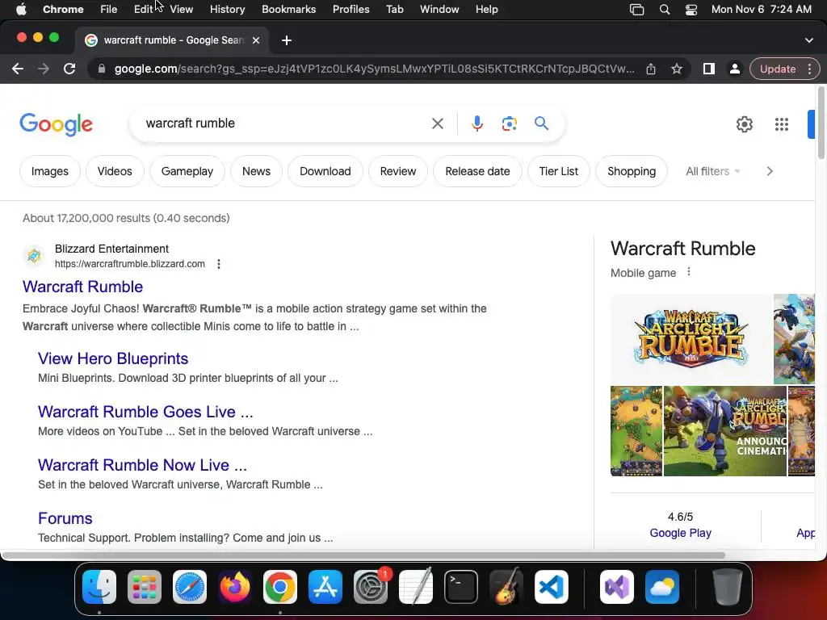Screen dimensions: 827x620
Task: Show more filter chips with arrow
Action: pos(770,171)
